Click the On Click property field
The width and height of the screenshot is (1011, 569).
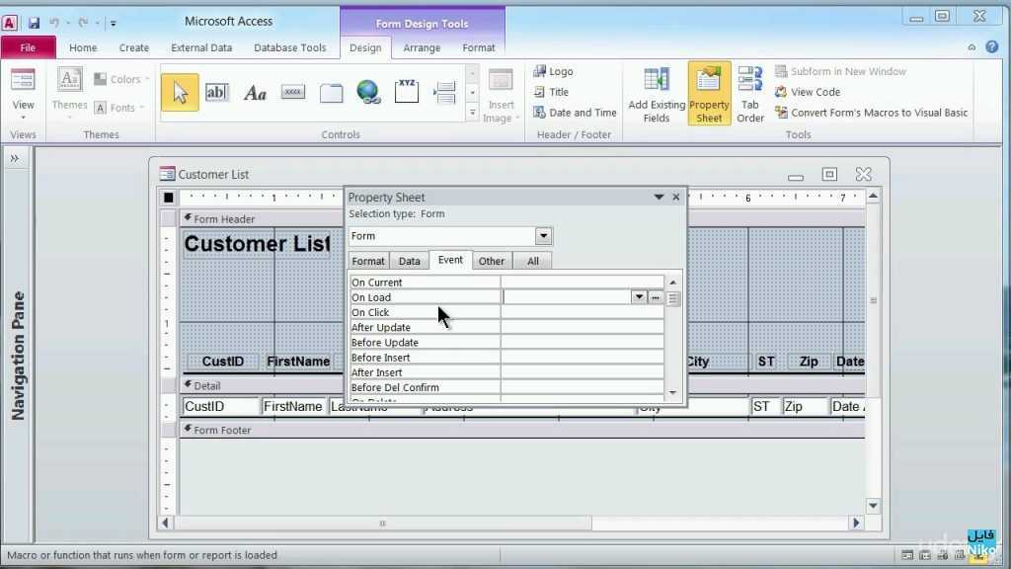(583, 313)
